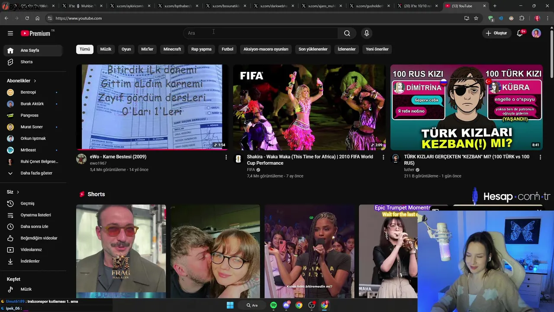Expand the Siz section chevron
This screenshot has height=312, width=554.
tap(18, 192)
